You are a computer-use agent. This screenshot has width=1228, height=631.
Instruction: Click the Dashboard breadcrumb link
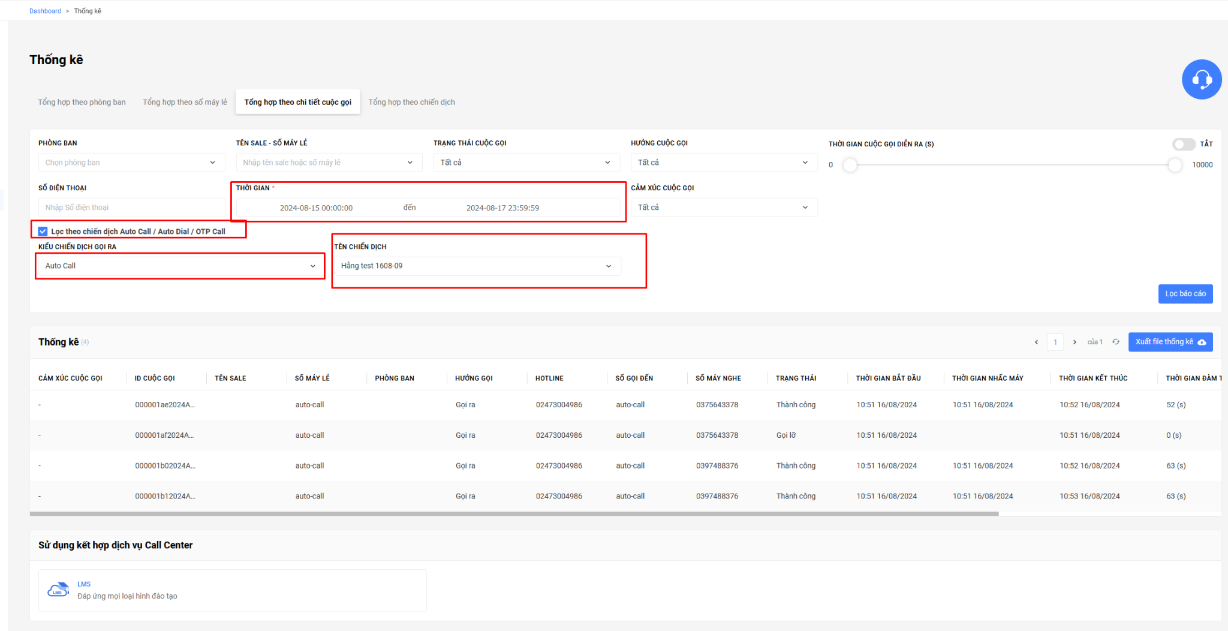tap(45, 11)
